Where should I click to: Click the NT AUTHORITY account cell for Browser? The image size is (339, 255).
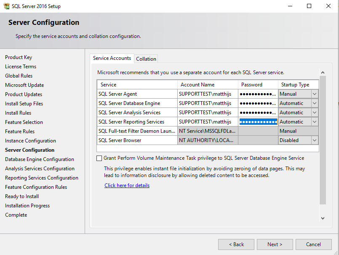pyautogui.click(x=208, y=140)
